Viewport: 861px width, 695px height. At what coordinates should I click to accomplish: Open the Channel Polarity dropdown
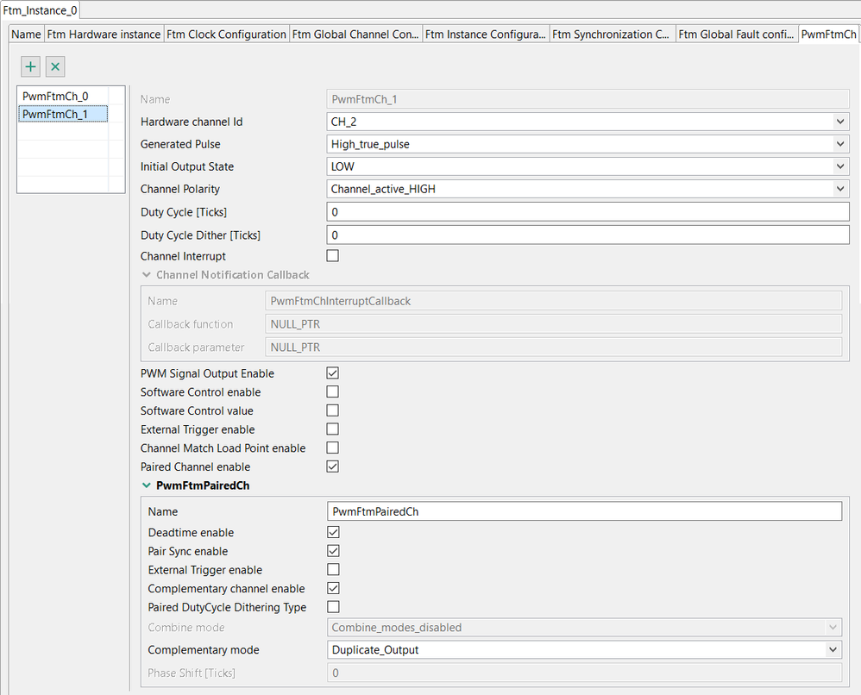point(588,189)
